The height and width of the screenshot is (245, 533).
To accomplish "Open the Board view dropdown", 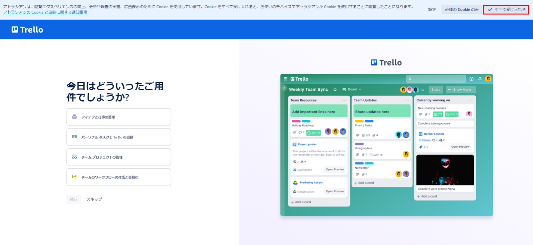I will (x=352, y=89).
